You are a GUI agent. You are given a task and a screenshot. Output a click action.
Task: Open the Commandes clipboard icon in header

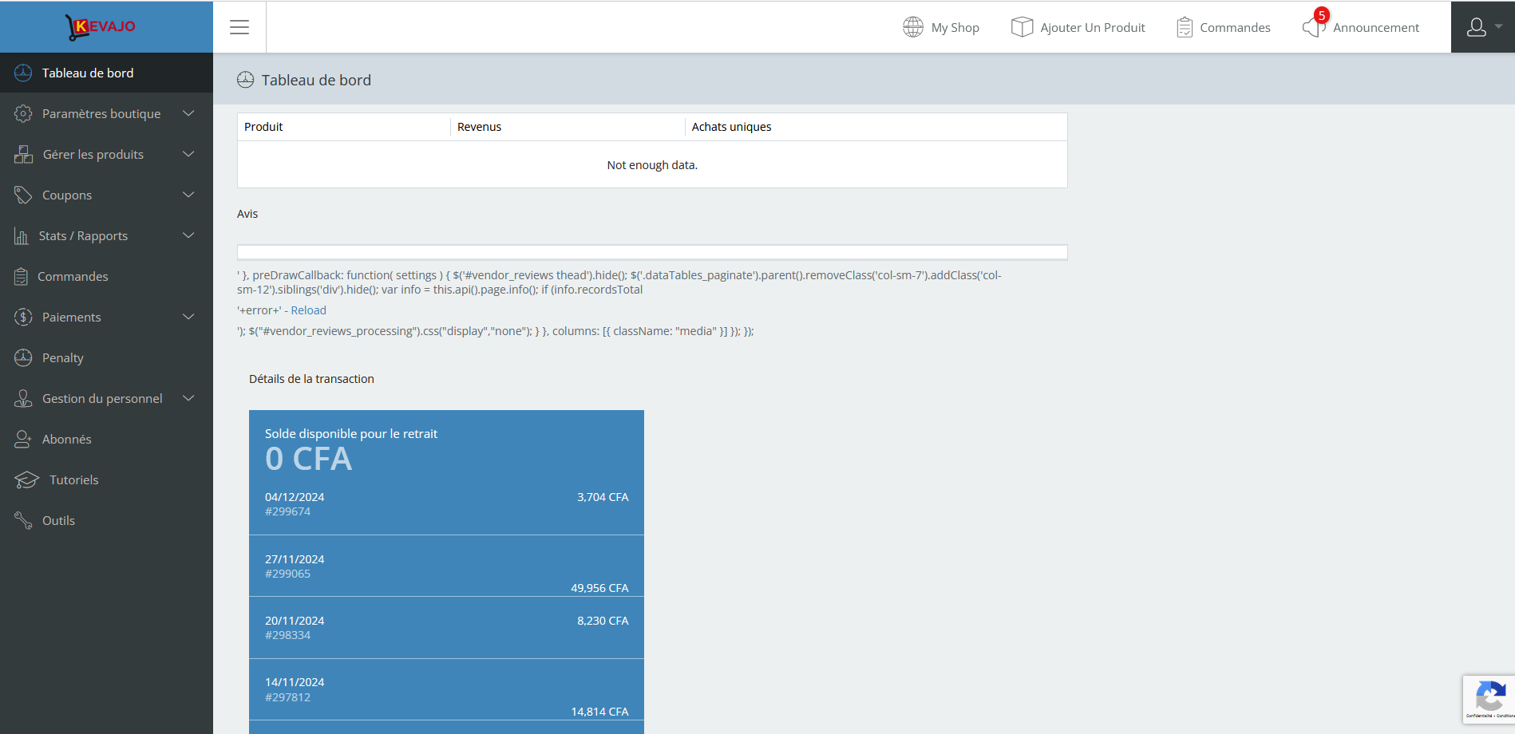tap(1185, 27)
